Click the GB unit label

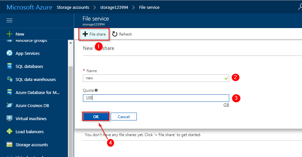coord(226,105)
